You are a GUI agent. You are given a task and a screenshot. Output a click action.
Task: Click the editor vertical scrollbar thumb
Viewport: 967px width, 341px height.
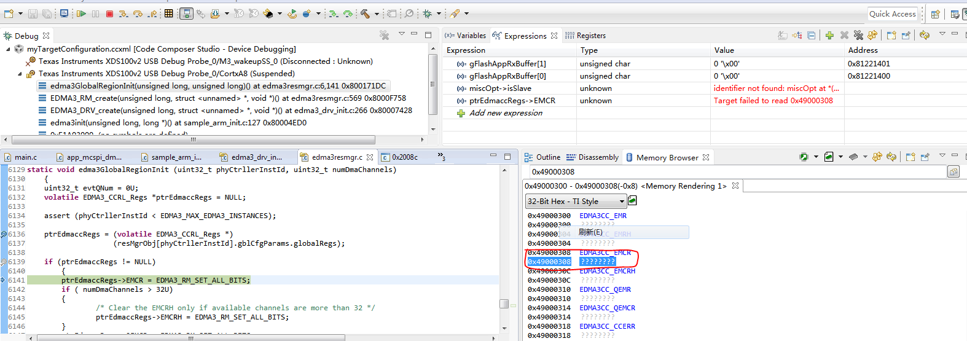click(x=504, y=304)
